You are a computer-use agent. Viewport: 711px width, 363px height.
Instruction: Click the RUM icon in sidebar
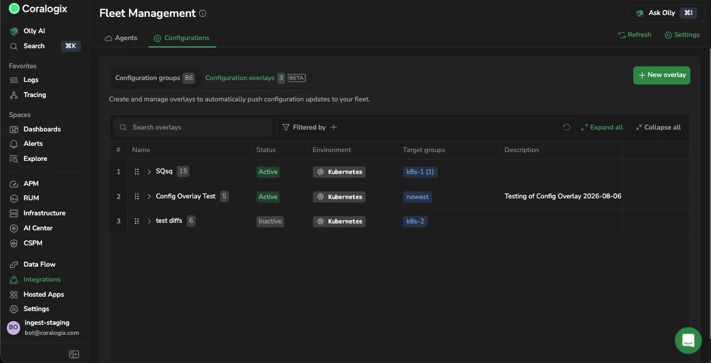(14, 198)
